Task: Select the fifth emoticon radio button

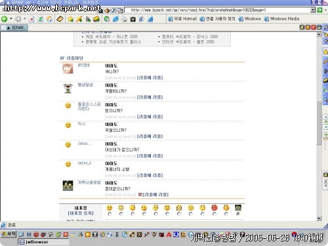Action: pos(155,214)
